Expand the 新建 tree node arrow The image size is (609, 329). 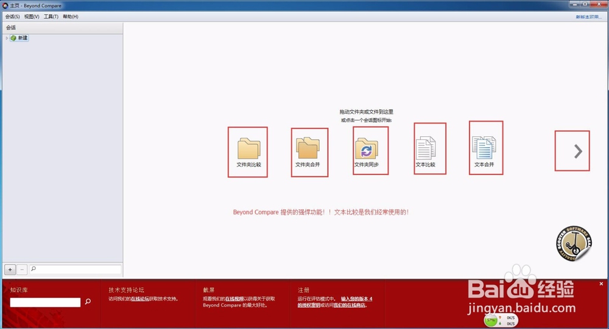[x=7, y=38]
